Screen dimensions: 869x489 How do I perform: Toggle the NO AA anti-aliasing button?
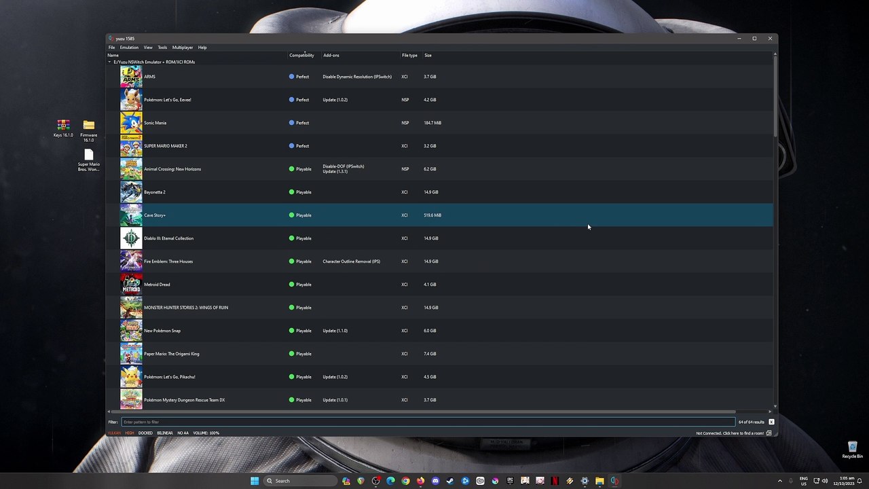183,433
